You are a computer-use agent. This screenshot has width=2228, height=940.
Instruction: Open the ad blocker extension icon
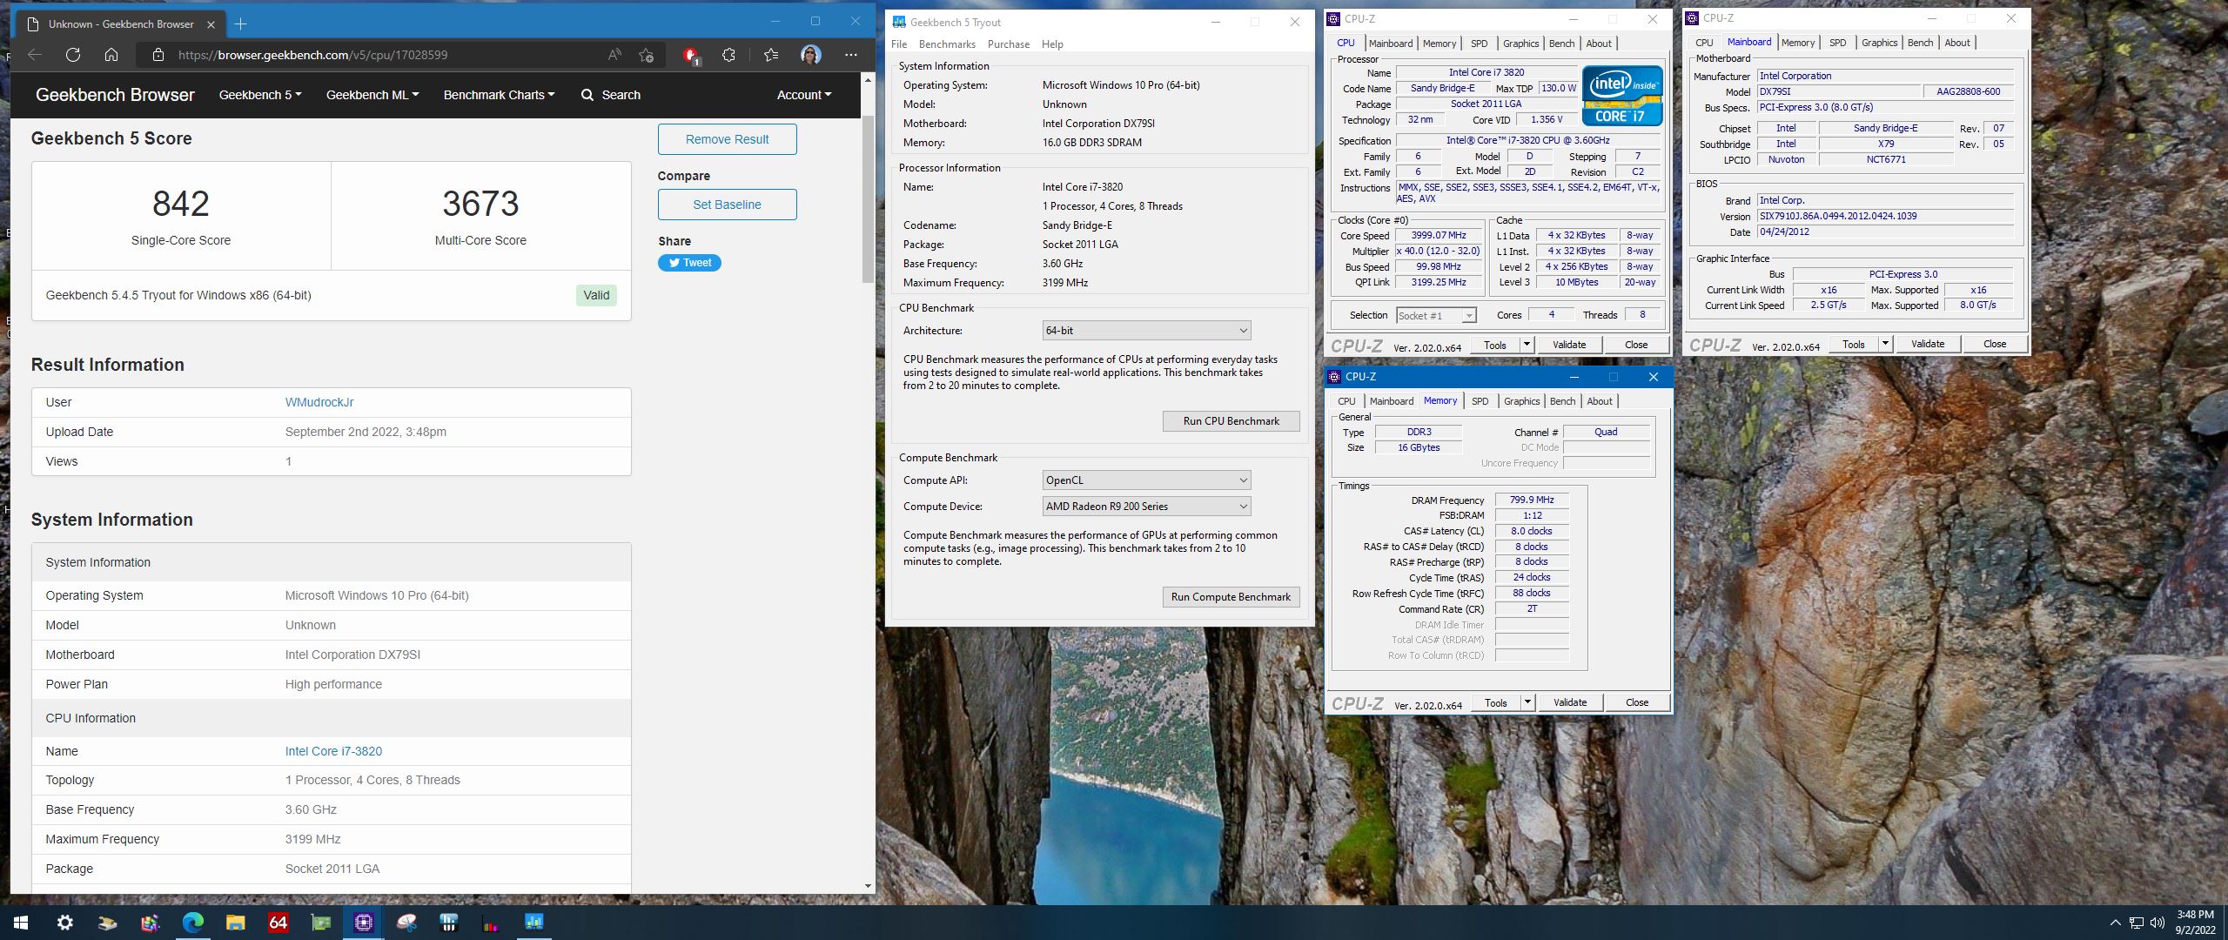point(690,56)
